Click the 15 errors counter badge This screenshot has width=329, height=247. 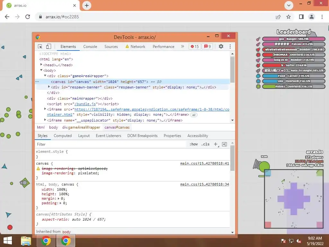tap(195, 46)
